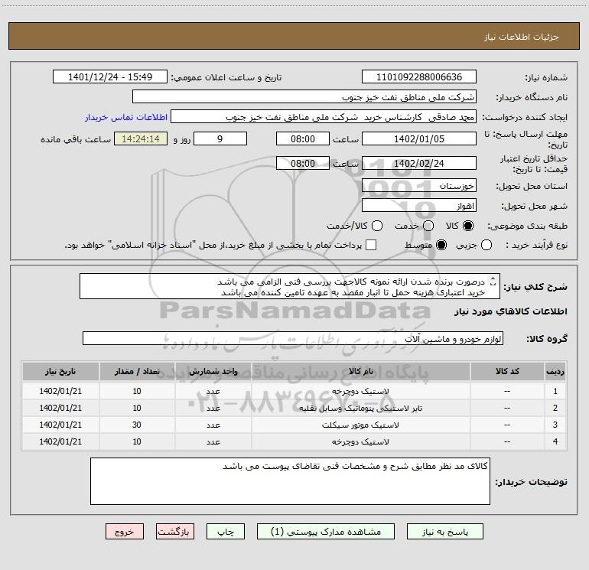
Task: Select the 'متوسط' purchase type radio
Action: pos(441,245)
